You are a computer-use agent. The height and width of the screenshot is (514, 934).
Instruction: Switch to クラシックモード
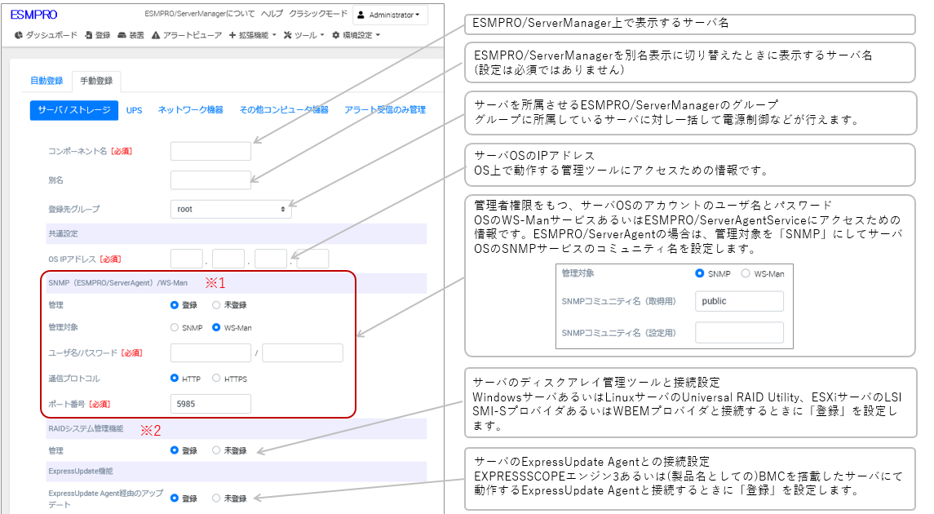click(318, 14)
